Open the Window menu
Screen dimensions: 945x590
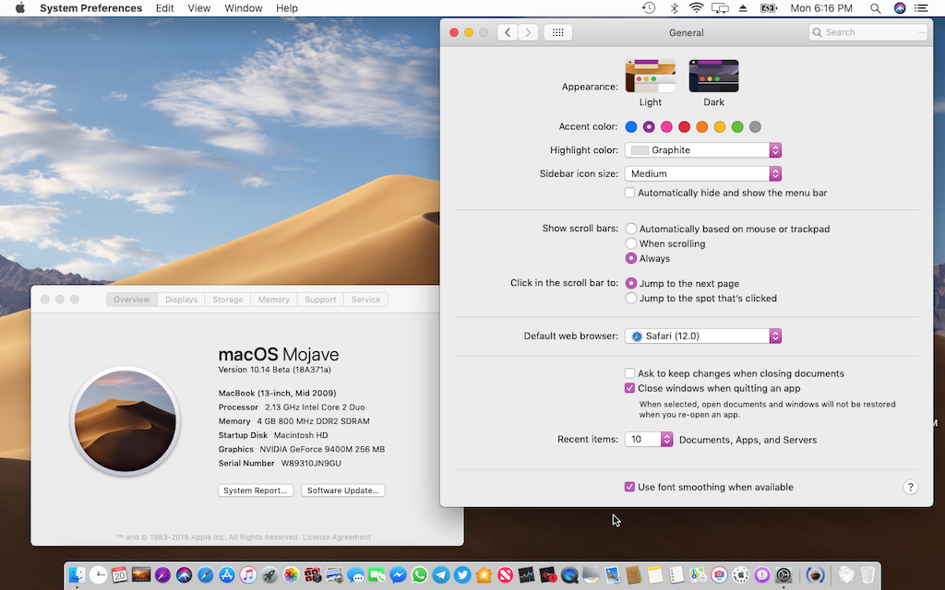tap(244, 7)
